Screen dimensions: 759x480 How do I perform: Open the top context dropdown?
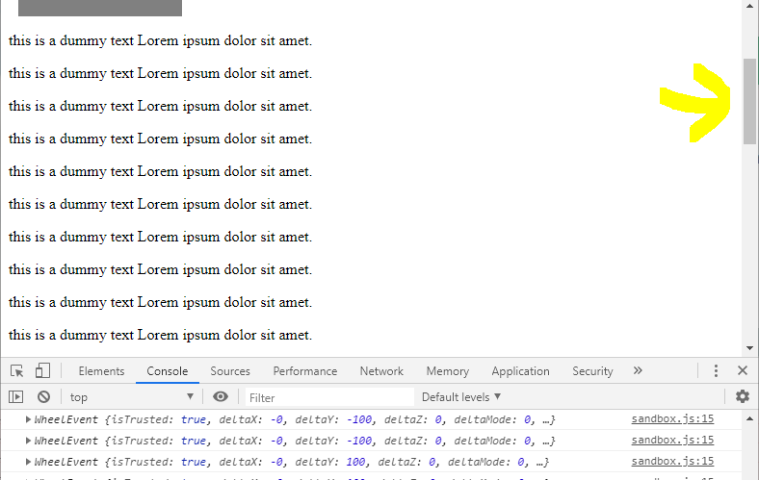tap(131, 397)
